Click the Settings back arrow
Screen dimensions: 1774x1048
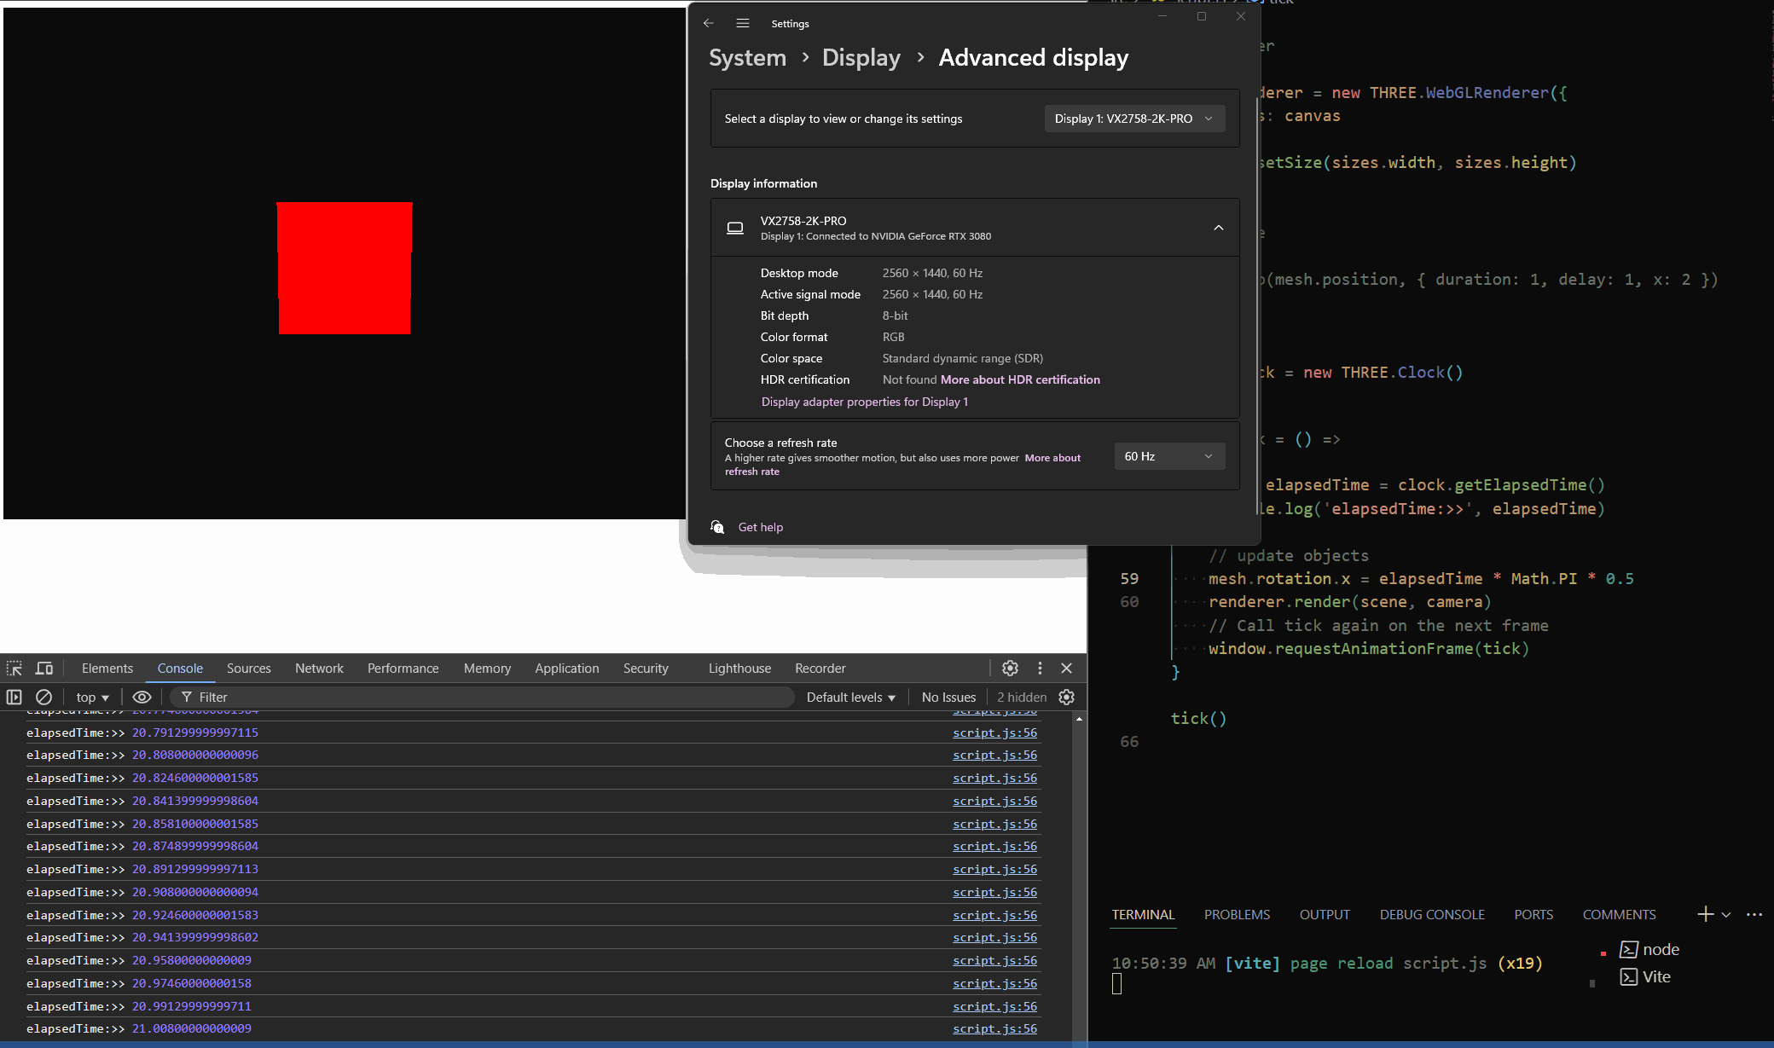click(709, 24)
